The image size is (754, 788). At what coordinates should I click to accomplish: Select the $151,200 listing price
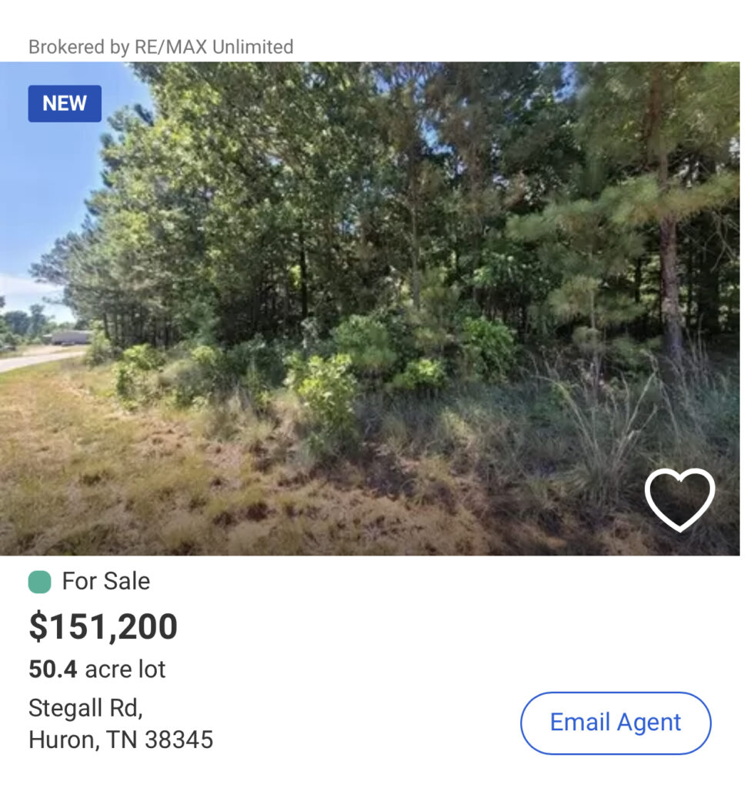pyautogui.click(x=103, y=626)
